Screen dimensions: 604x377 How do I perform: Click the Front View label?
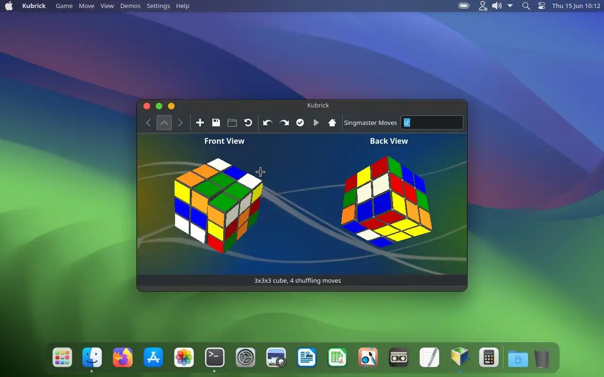coord(224,141)
